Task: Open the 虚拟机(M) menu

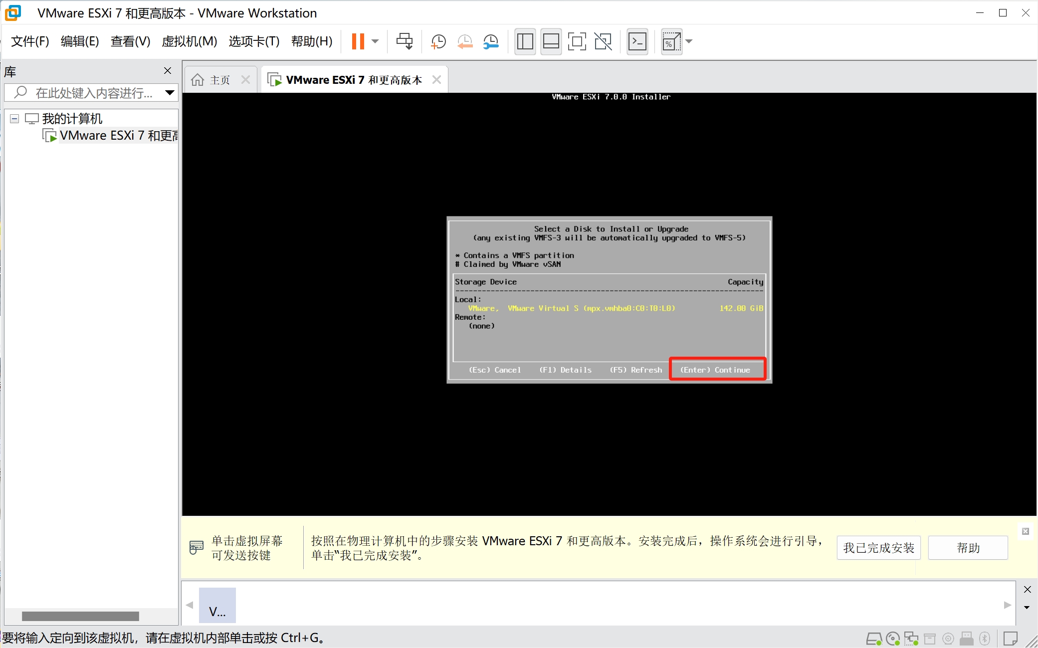Action: click(x=189, y=41)
